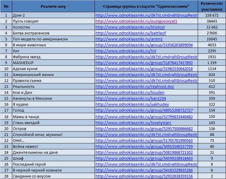Select the cell 'MASHEDUP'
Screen dimensions: 226x179
click(x=53, y=63)
